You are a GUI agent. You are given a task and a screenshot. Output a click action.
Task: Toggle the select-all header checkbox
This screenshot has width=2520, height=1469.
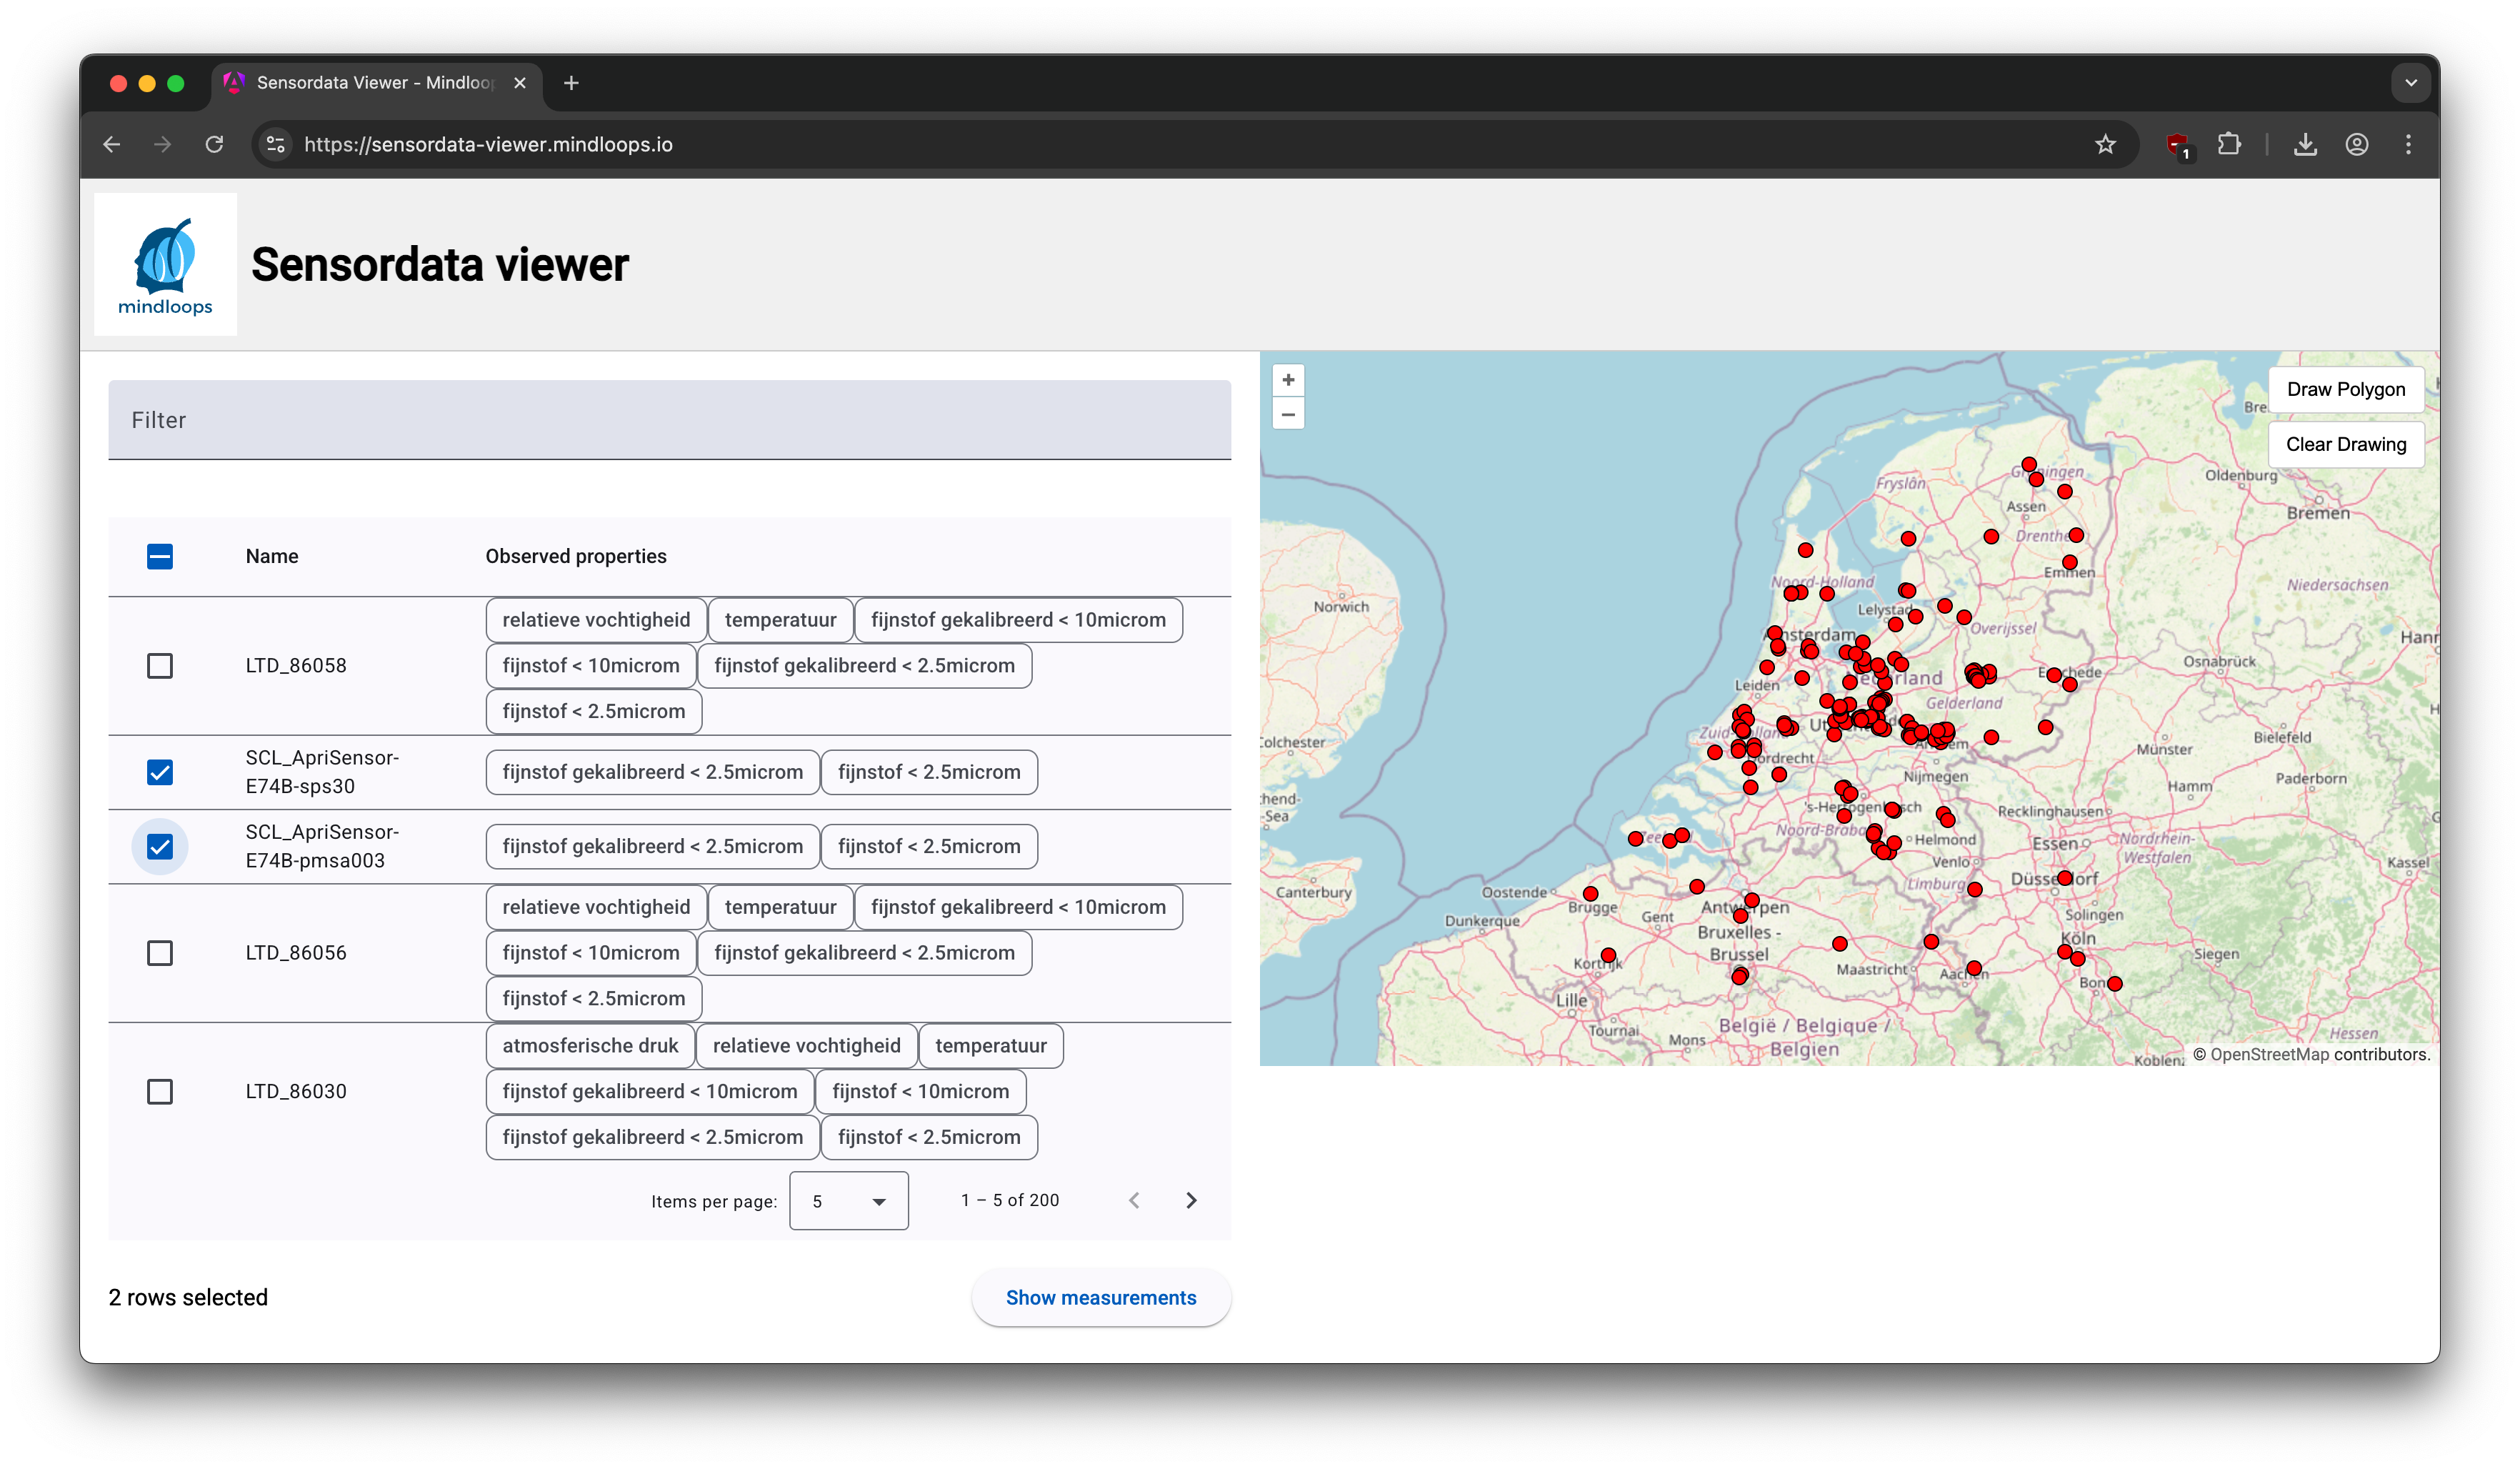click(x=160, y=556)
